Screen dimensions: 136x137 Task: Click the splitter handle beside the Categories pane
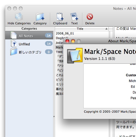click(x=54, y=116)
